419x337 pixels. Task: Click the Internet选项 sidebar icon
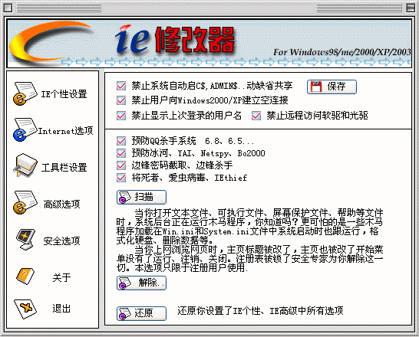point(25,130)
